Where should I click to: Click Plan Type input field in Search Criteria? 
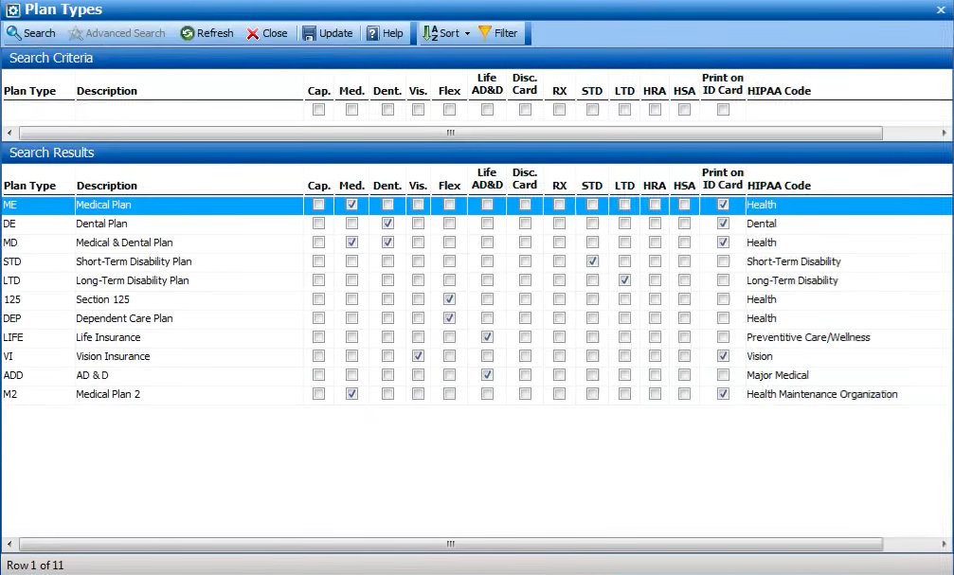38,110
